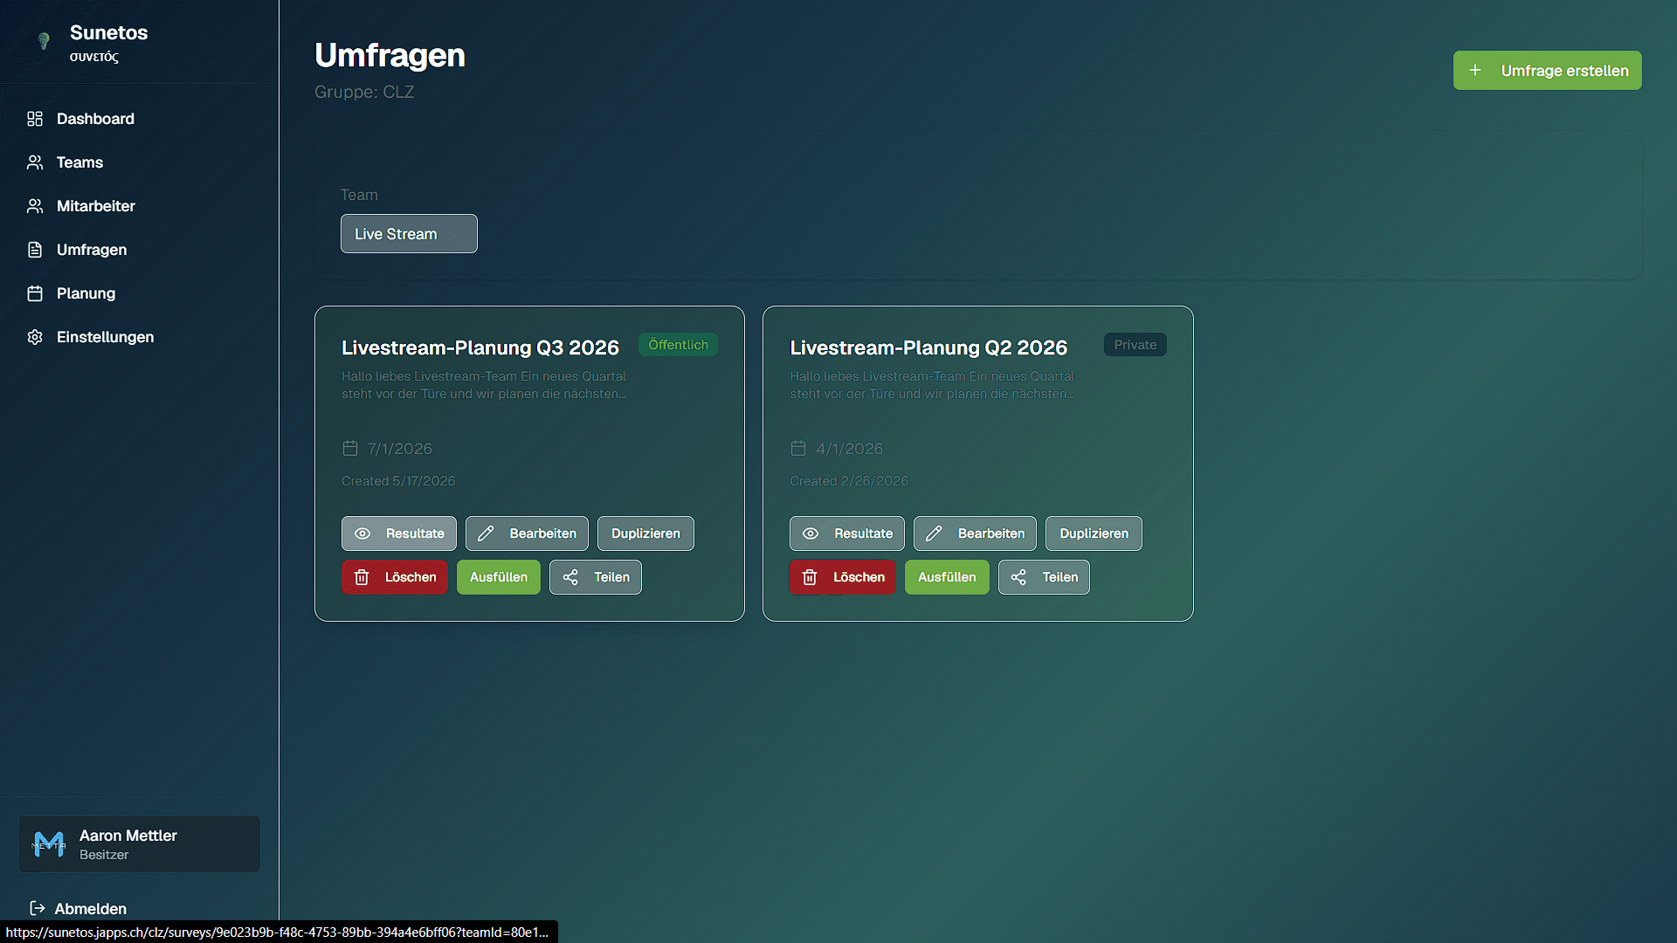This screenshot has width=1677, height=943.
Task: Click the pencil icon on Q3 2026 Bearbeiten
Action: click(486, 533)
